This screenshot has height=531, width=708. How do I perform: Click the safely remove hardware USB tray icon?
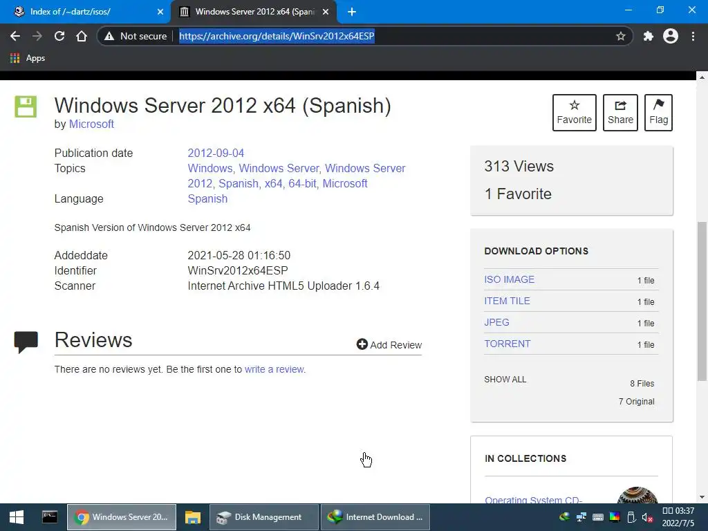point(632,517)
